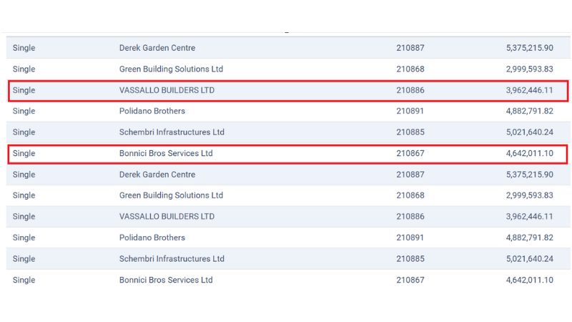Click the last Polidano Brothers entry

(152, 238)
